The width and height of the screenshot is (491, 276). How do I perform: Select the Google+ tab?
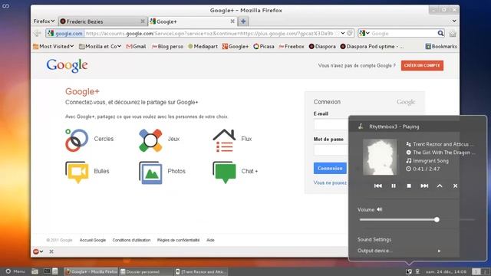pyautogui.click(x=193, y=21)
